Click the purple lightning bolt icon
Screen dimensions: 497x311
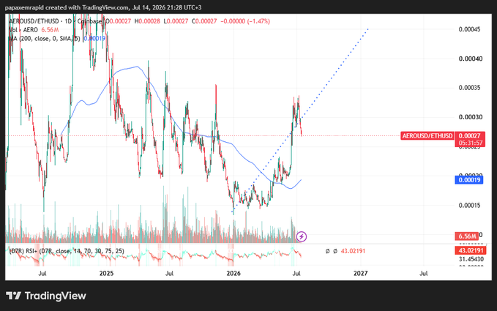coord(301,236)
